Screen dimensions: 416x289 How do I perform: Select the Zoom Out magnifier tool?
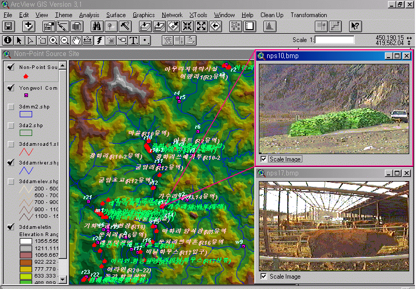pos(65,40)
